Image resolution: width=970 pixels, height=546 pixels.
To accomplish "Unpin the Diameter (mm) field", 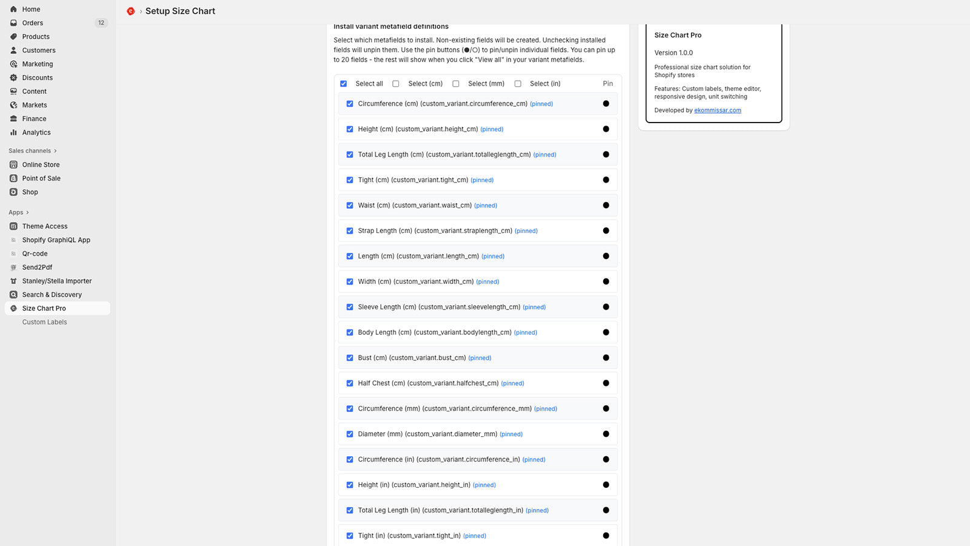I will coord(606,434).
